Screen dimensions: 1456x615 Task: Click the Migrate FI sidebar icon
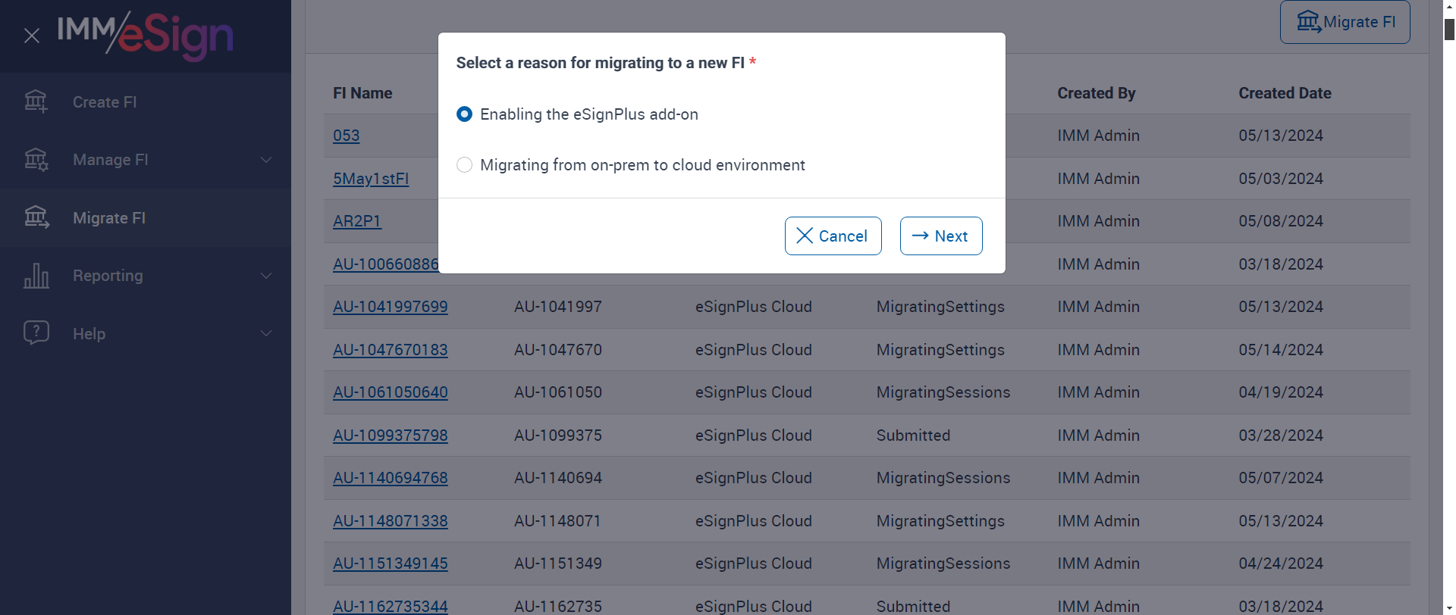[x=36, y=218]
